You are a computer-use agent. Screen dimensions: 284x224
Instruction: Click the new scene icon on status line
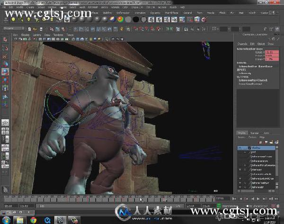tap(29, 29)
